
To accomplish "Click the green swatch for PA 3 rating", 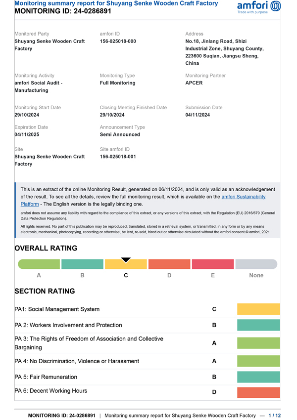I will [x=258, y=343].
